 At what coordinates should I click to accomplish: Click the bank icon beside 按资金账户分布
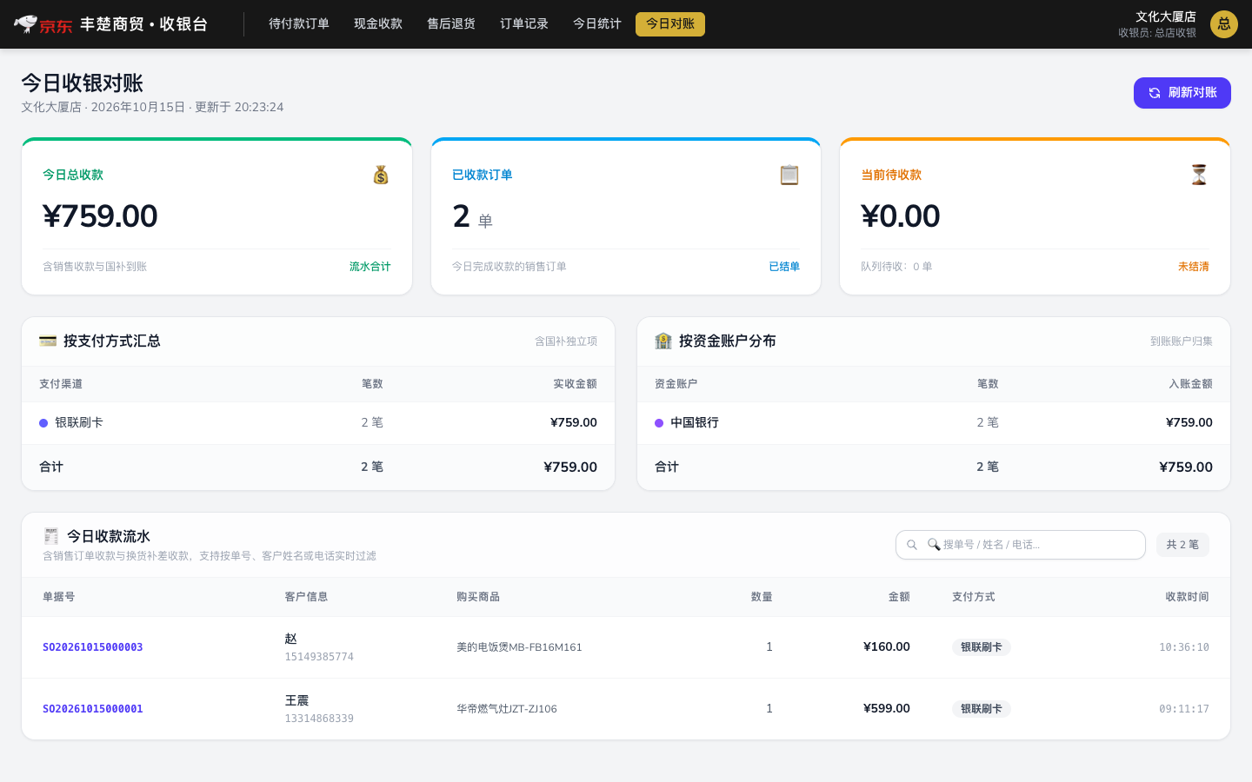click(663, 341)
